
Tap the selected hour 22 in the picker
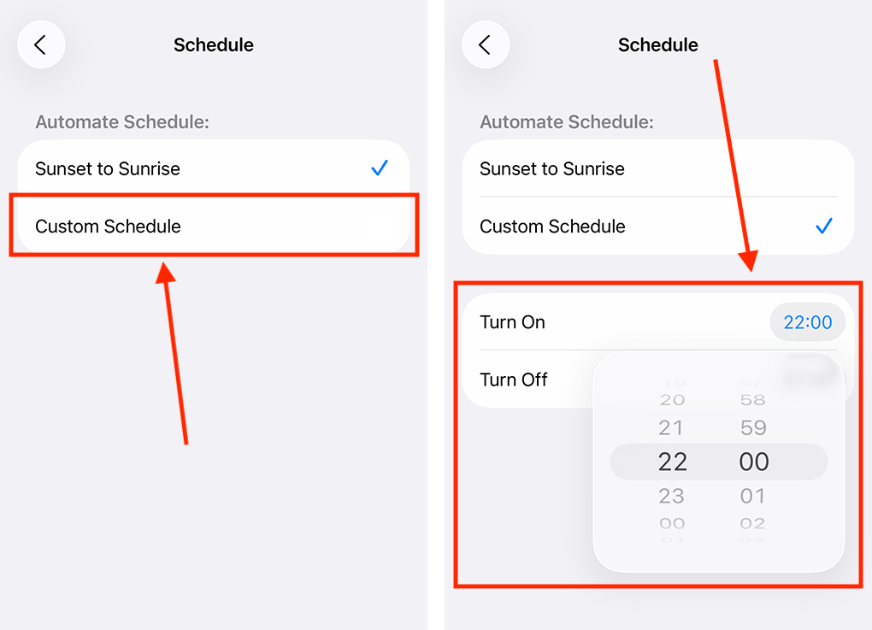672,462
